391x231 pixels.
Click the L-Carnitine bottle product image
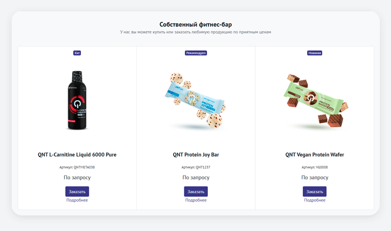tap(77, 100)
